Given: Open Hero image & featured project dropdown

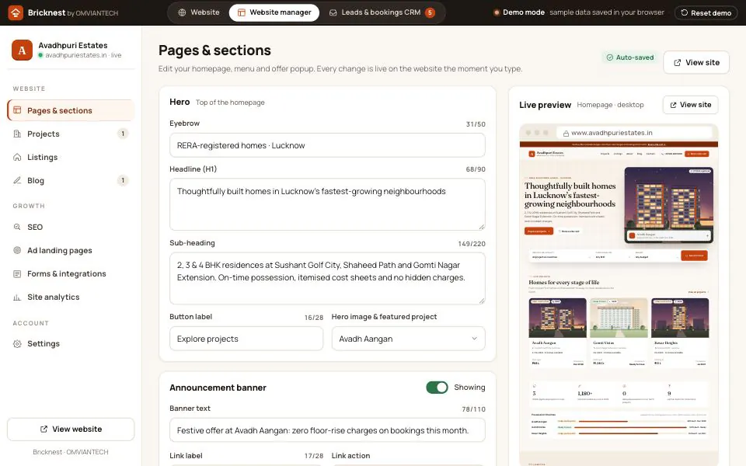Looking at the screenshot, I should (408, 339).
